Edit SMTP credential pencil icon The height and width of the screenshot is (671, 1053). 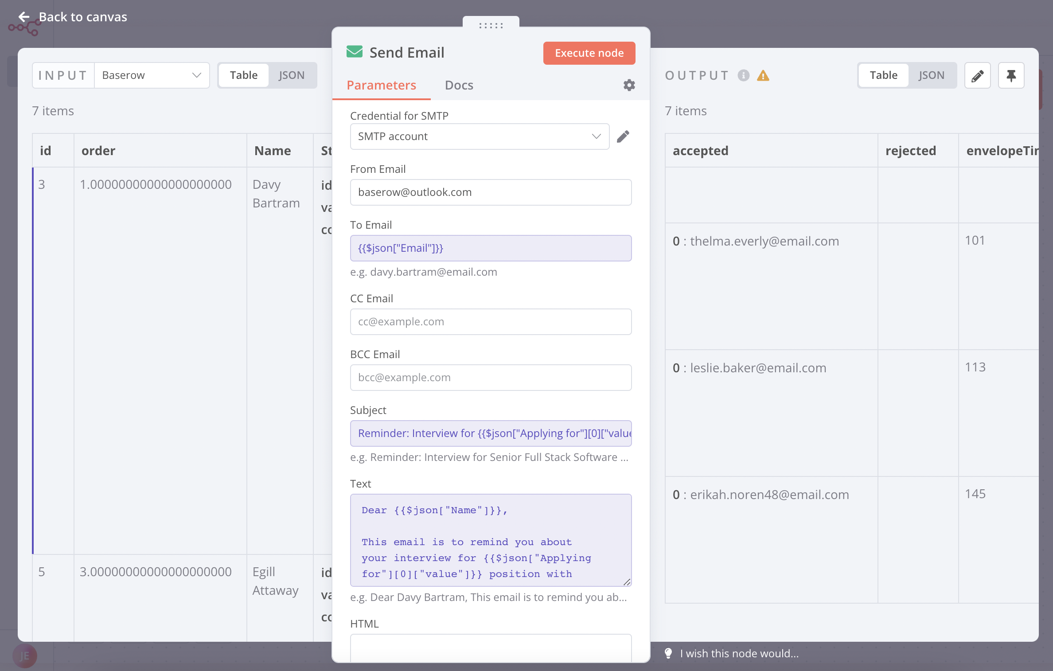(x=623, y=137)
